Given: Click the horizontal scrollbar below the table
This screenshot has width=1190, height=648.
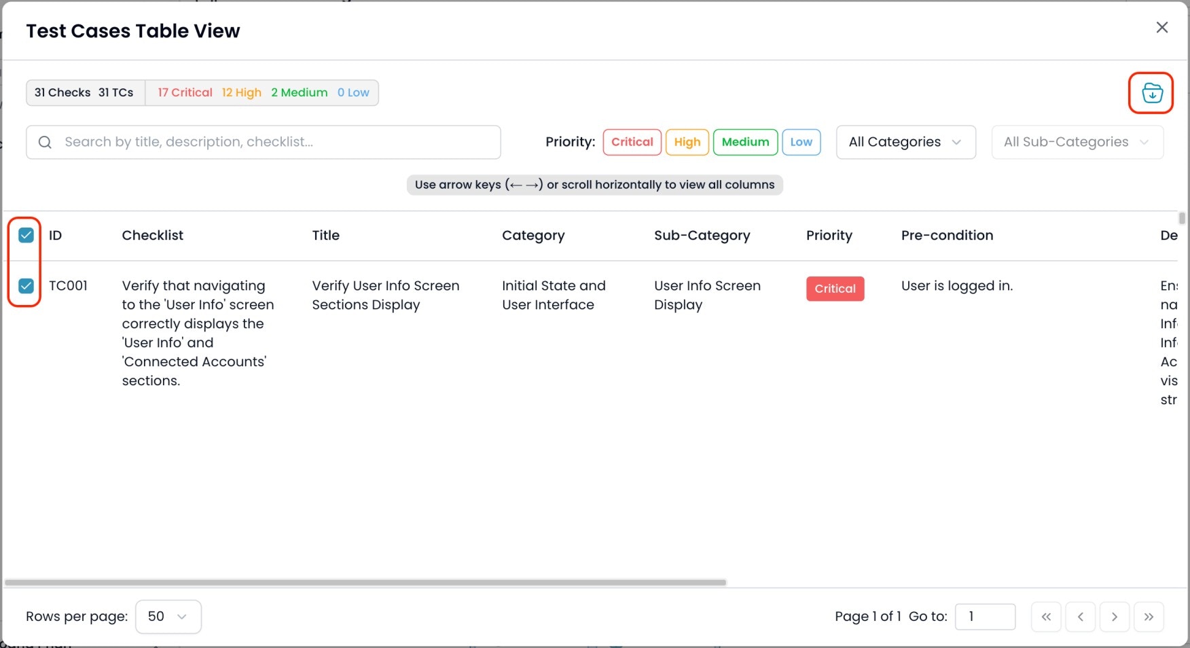Looking at the screenshot, I should (x=367, y=581).
